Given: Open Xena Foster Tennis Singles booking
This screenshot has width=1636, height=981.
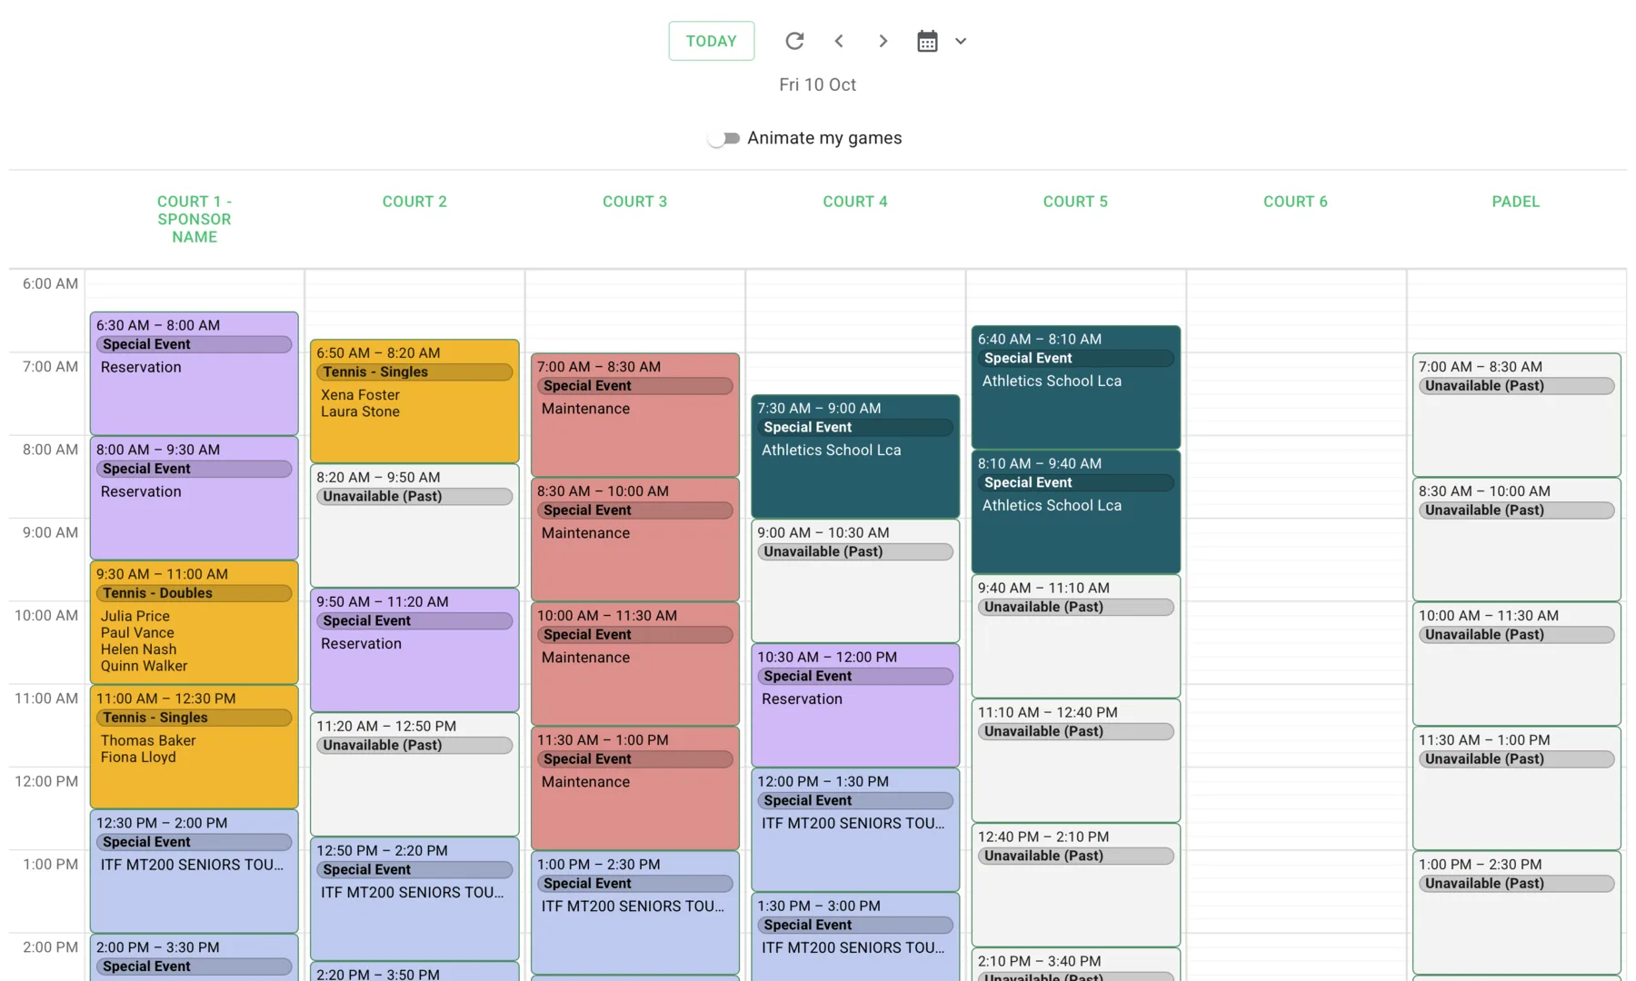Looking at the screenshot, I should (x=414, y=402).
